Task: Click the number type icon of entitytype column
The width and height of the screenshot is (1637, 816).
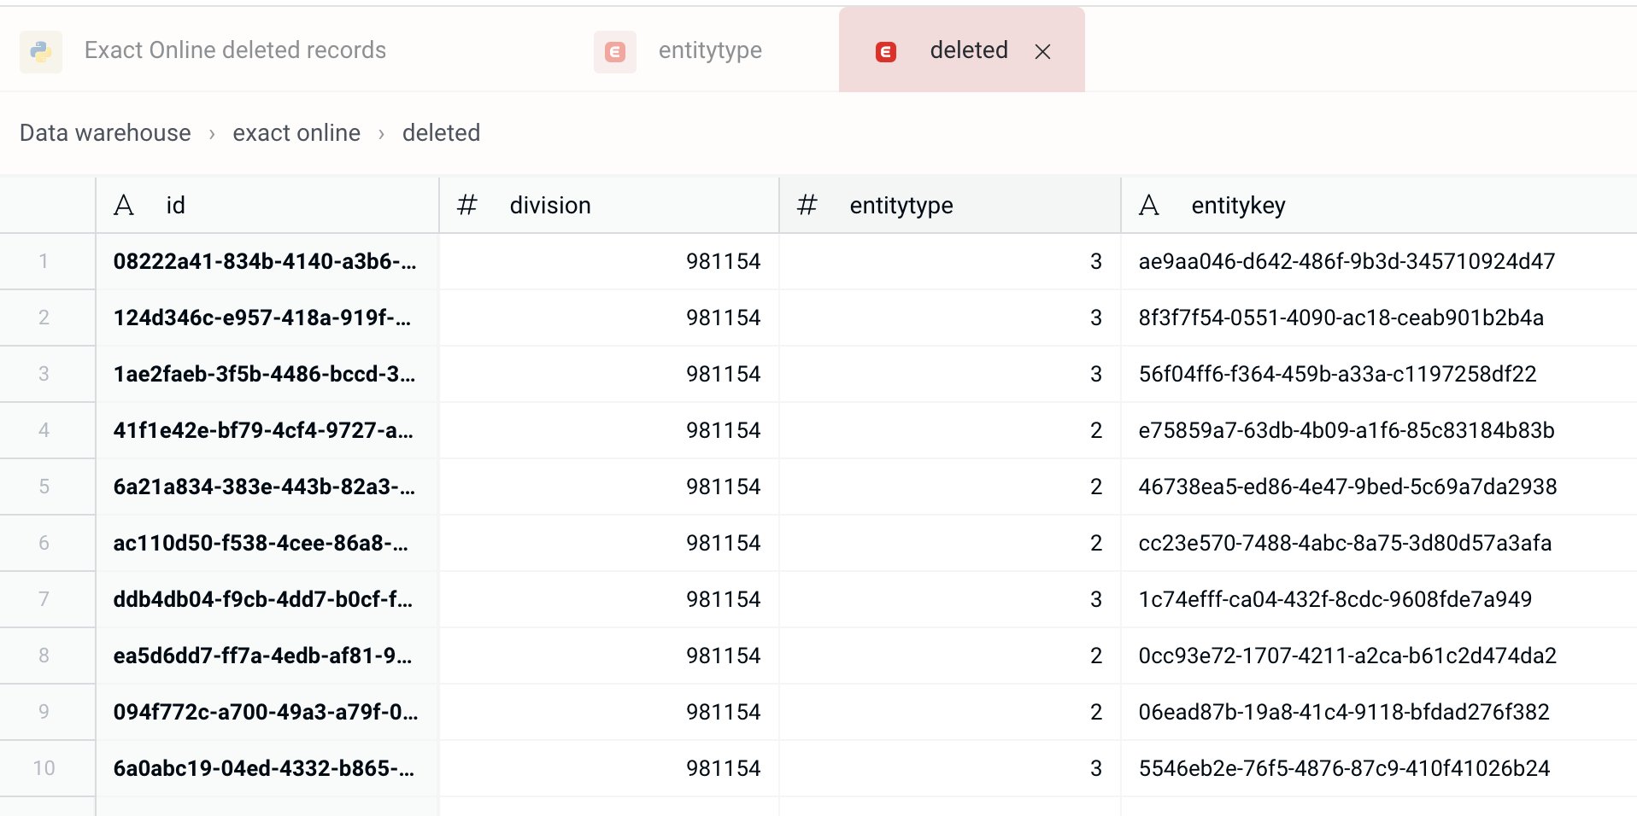Action: (x=807, y=205)
